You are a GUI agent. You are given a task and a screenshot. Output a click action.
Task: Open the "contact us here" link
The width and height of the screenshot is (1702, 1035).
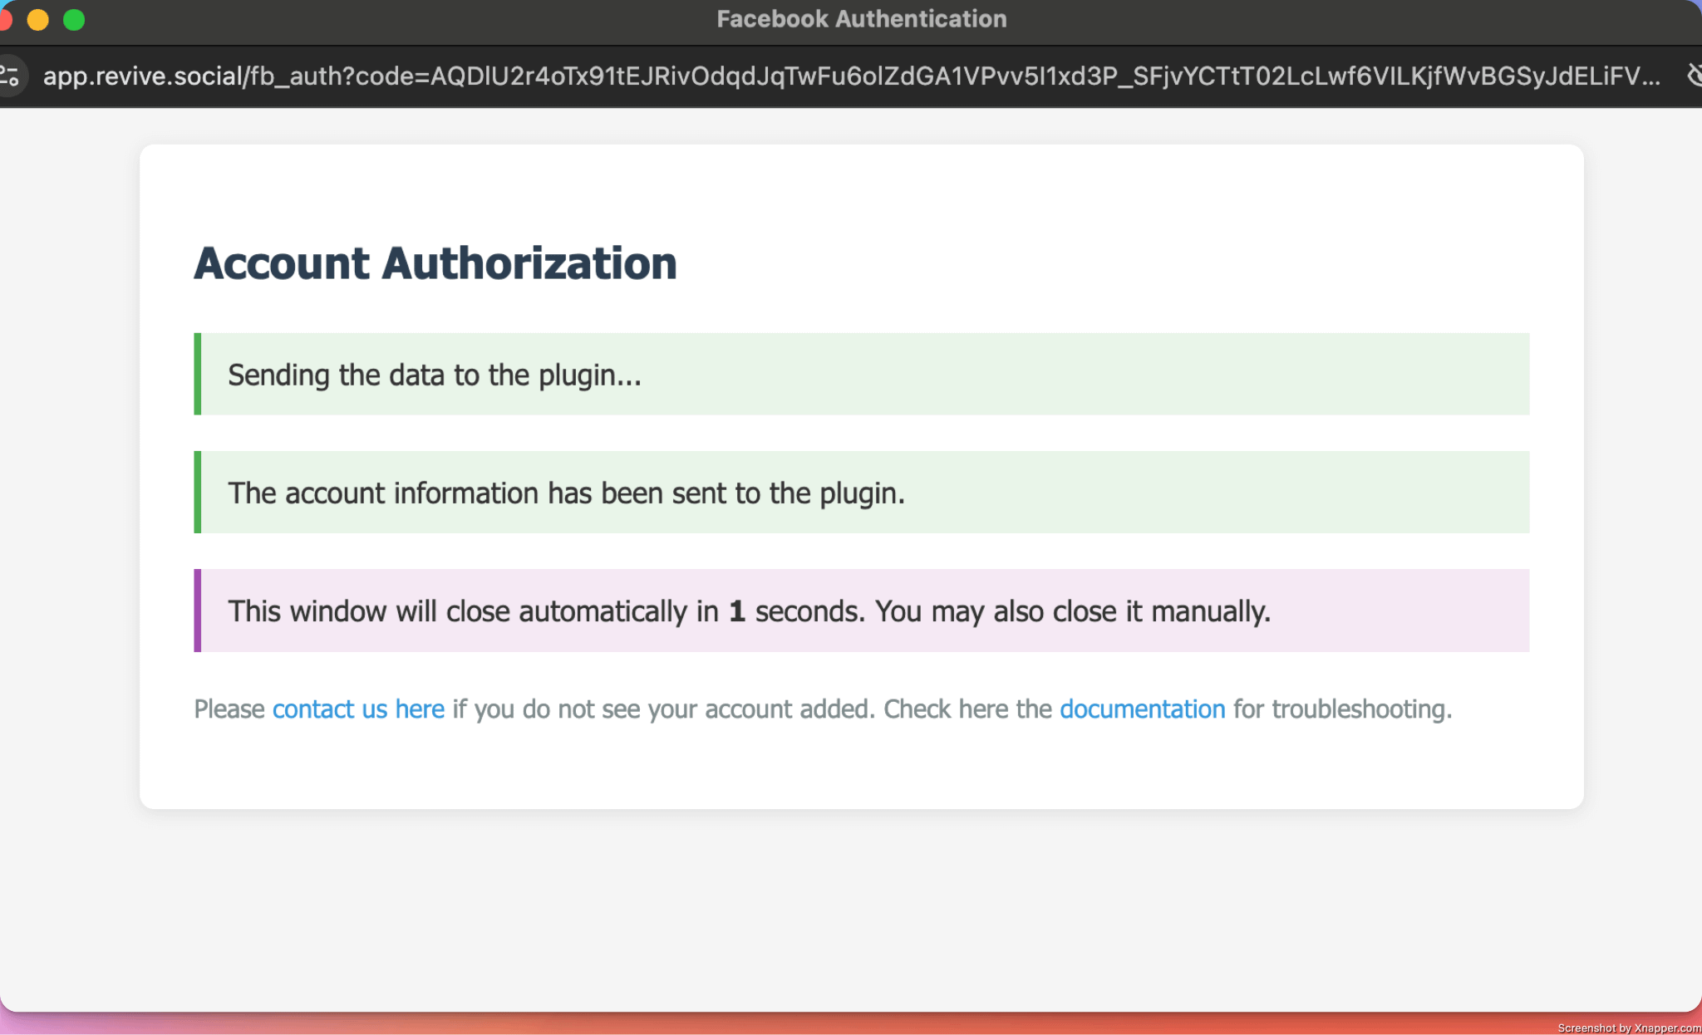point(358,709)
